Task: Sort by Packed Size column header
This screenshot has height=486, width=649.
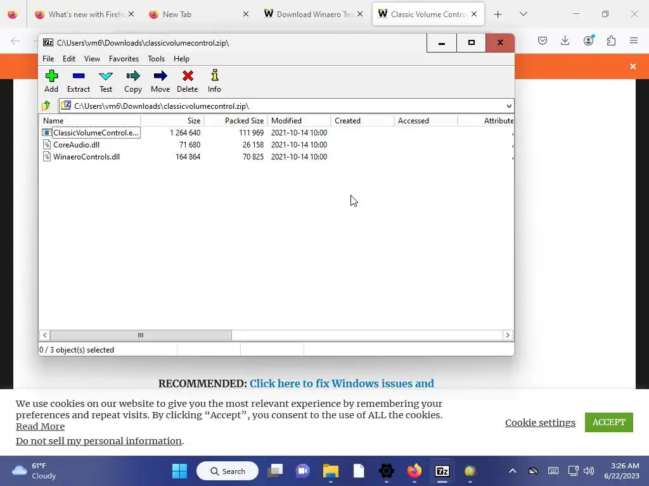Action: [236, 121]
